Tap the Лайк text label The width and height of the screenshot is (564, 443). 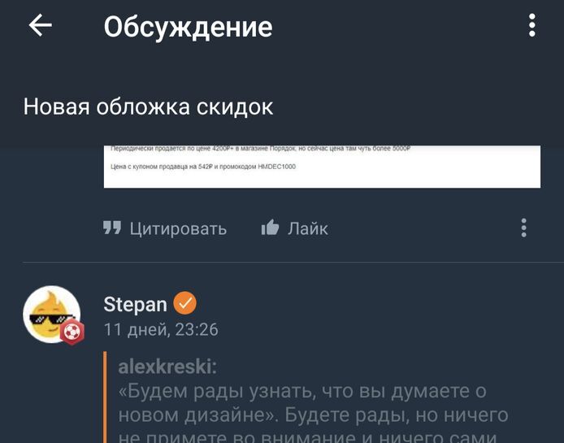(307, 228)
